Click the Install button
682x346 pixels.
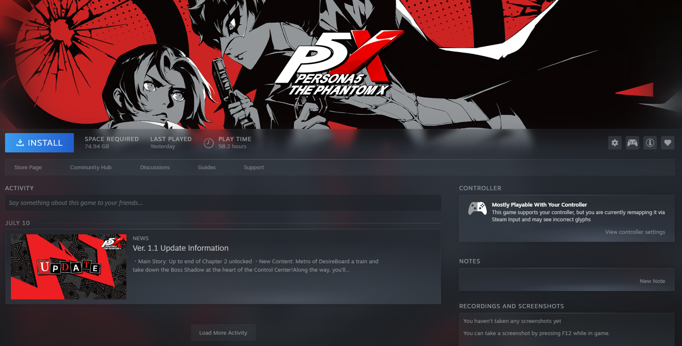tap(39, 143)
